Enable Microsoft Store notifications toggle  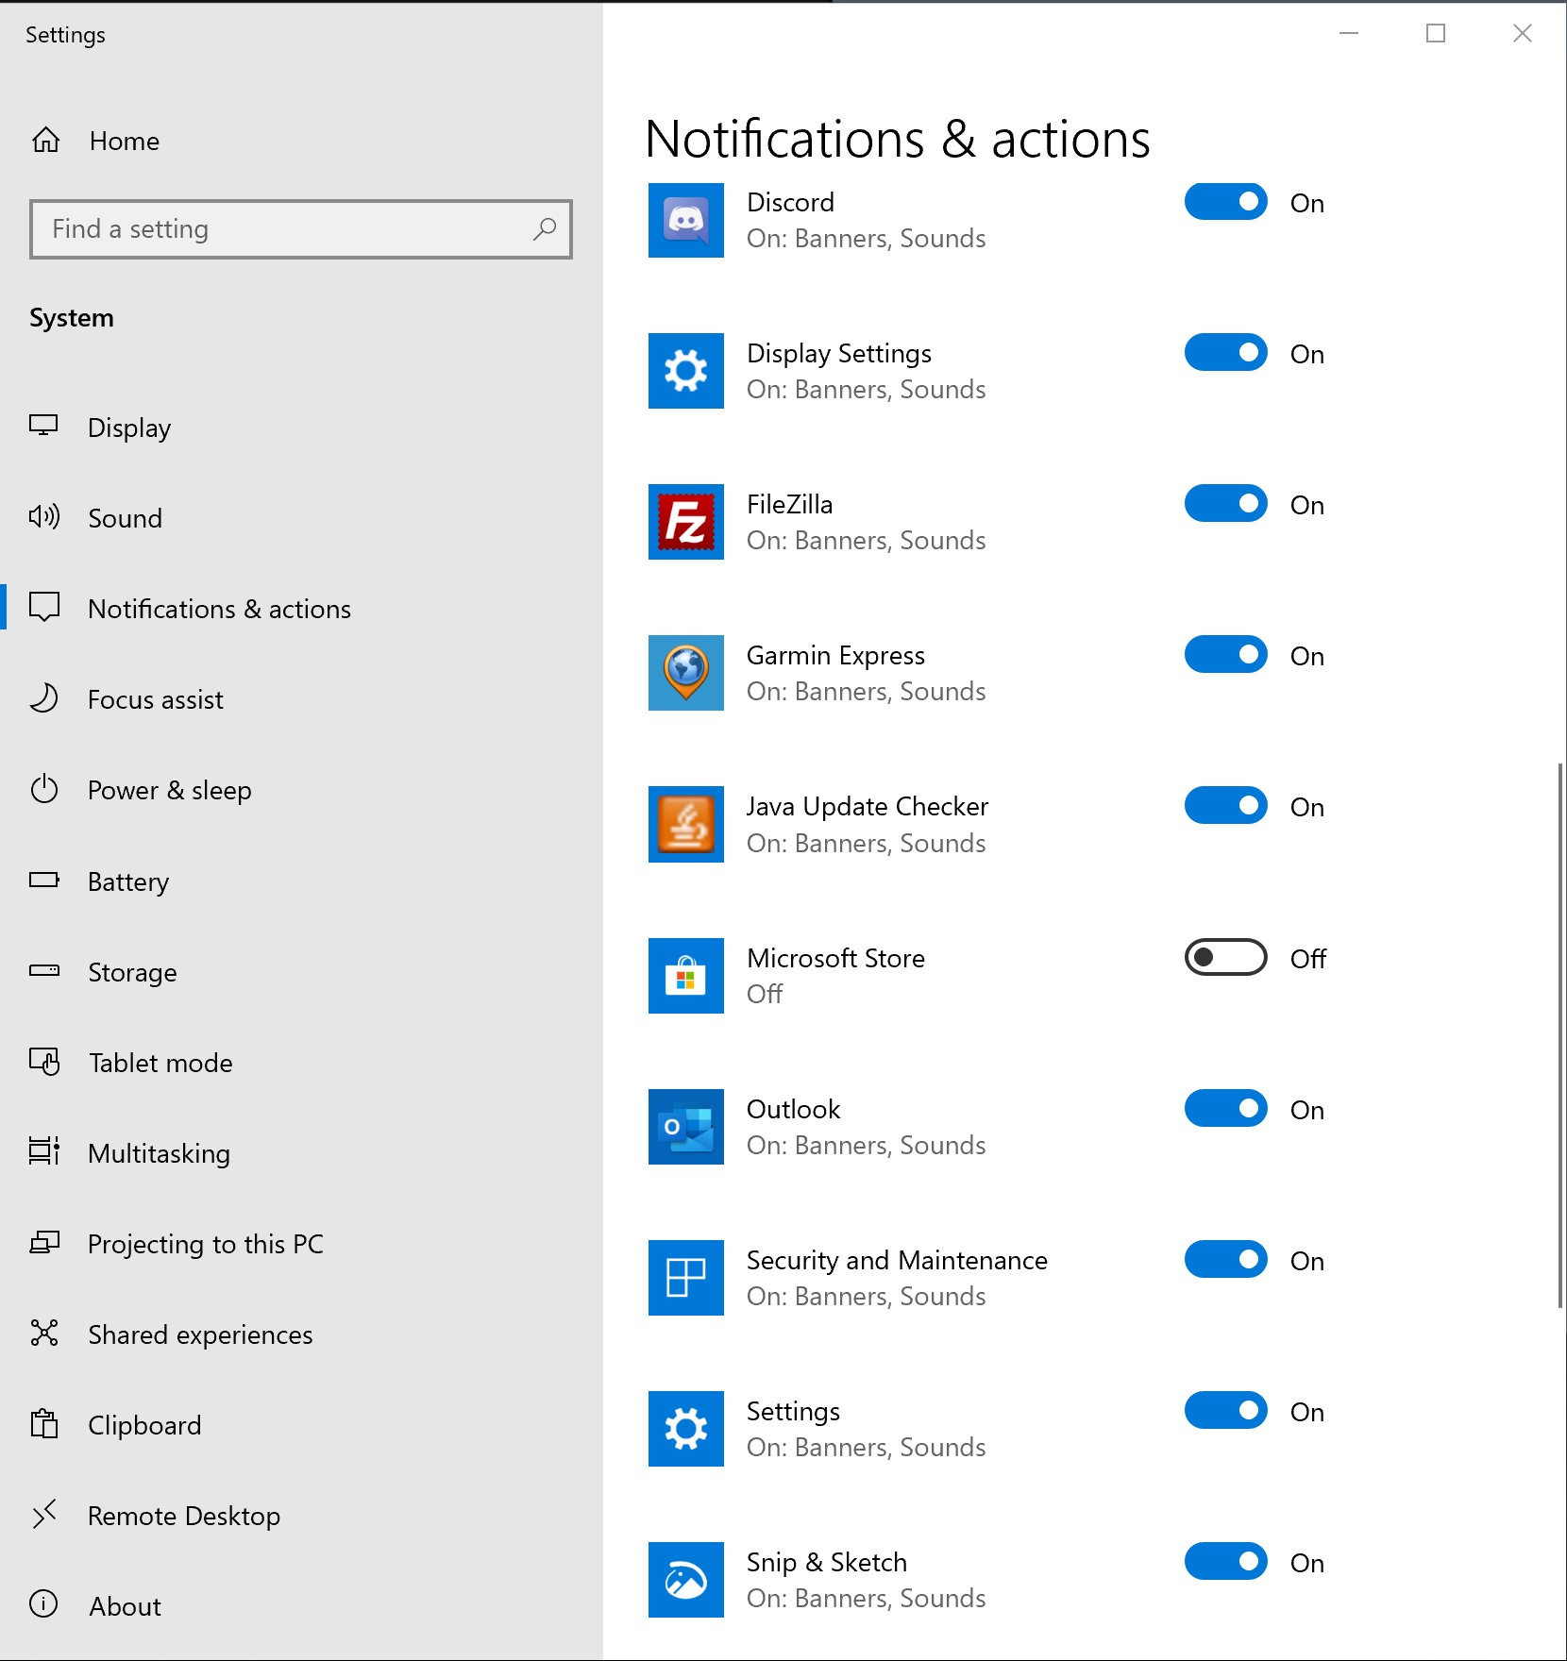[1225, 957]
